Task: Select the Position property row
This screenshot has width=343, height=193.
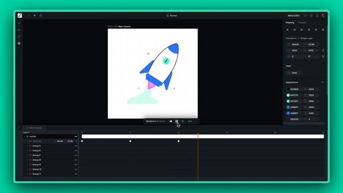Action: 51,141
